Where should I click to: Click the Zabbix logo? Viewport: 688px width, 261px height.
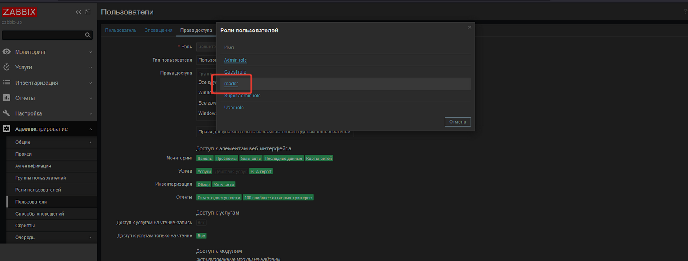[x=19, y=12]
